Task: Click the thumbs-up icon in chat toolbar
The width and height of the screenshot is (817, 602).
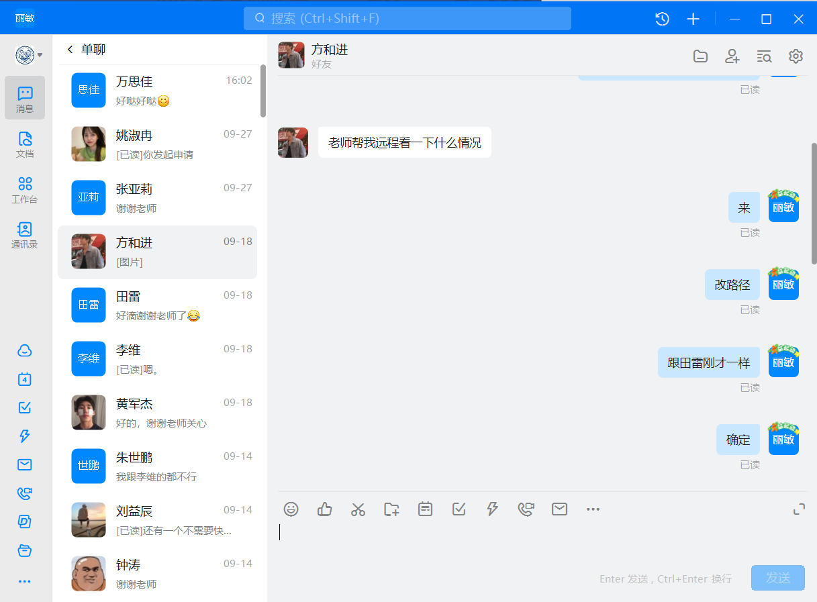Action: coord(325,509)
